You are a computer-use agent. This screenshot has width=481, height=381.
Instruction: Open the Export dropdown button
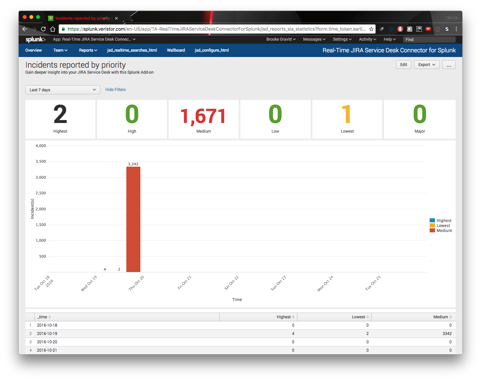click(427, 65)
